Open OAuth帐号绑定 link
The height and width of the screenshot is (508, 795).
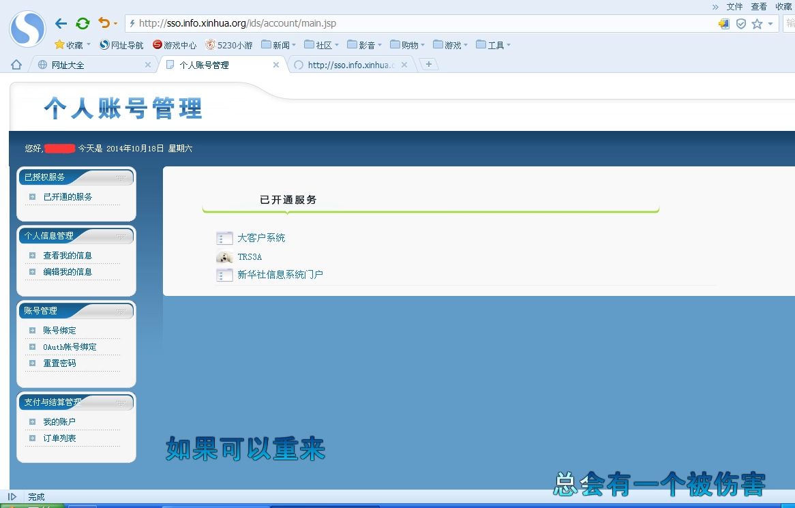tap(70, 347)
